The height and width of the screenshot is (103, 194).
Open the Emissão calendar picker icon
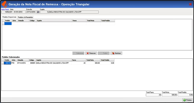click(38, 12)
